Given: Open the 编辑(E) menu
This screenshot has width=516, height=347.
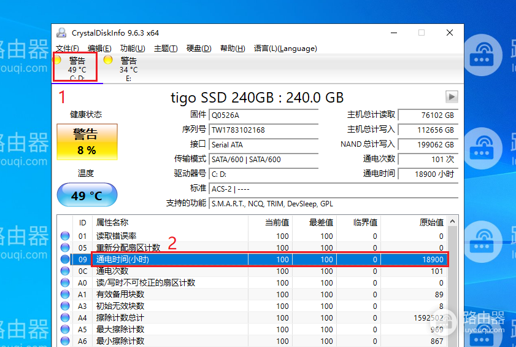Looking at the screenshot, I should click(x=99, y=49).
